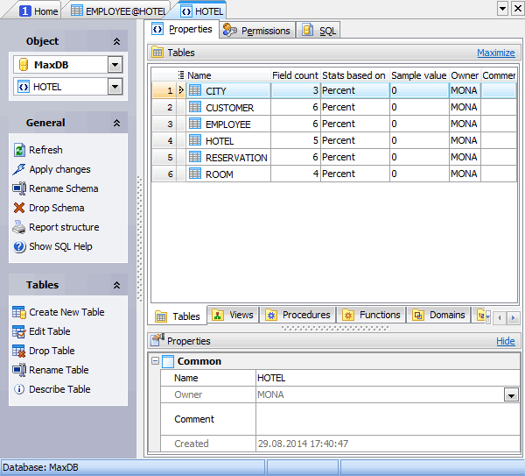Click the Refresh icon in General panel
Image resolution: width=525 pixels, height=476 pixels.
[19, 150]
